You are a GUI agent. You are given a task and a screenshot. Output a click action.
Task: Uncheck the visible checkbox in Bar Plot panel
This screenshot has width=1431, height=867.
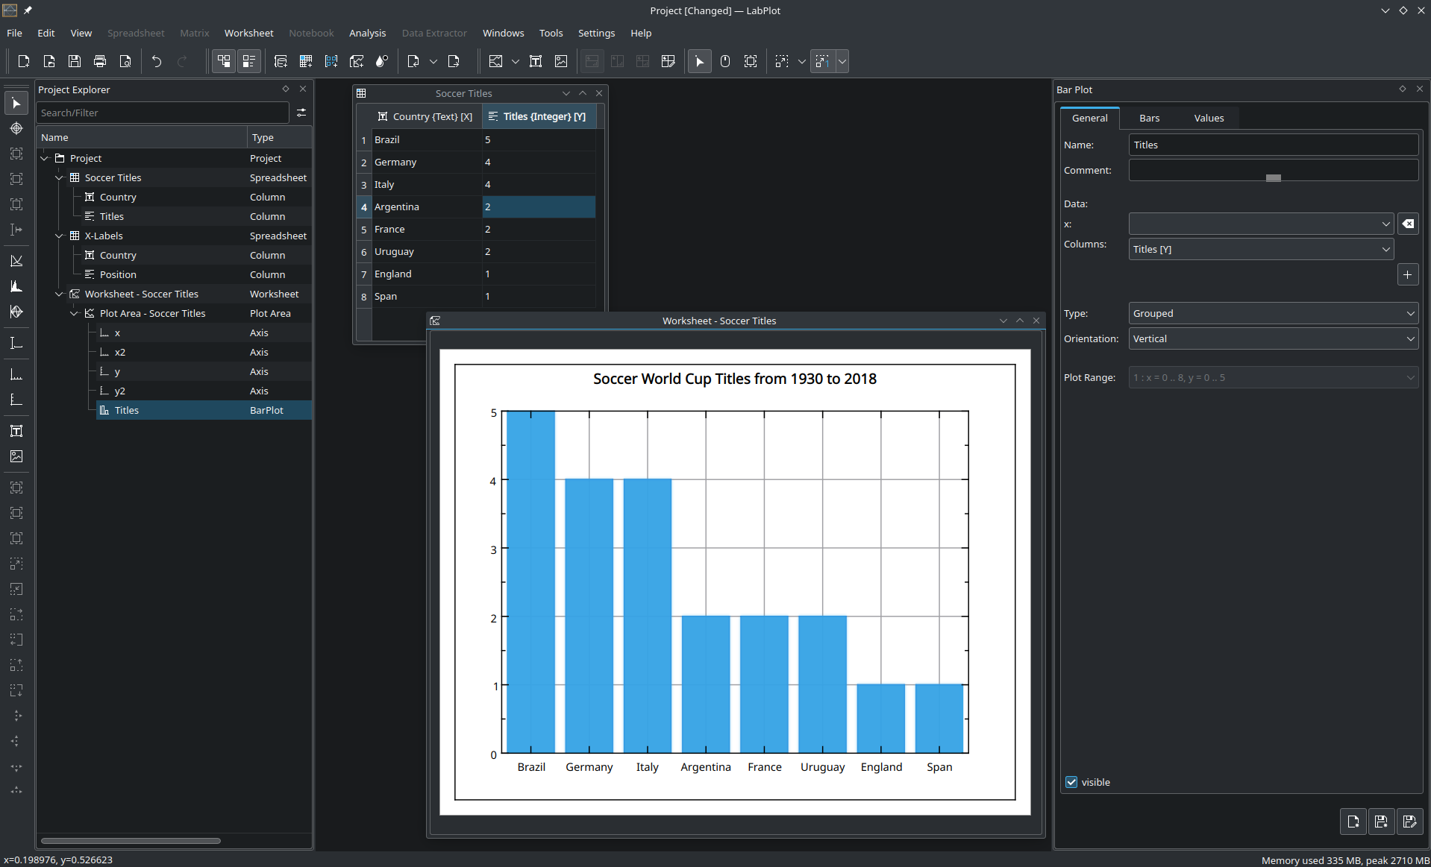pos(1072,782)
